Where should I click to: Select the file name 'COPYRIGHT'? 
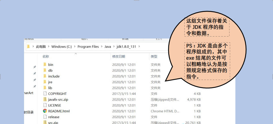click(x=57, y=94)
